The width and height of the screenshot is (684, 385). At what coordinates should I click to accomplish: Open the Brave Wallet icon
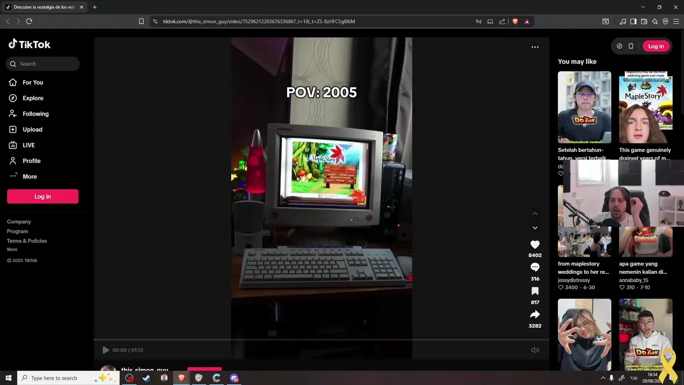(x=644, y=21)
